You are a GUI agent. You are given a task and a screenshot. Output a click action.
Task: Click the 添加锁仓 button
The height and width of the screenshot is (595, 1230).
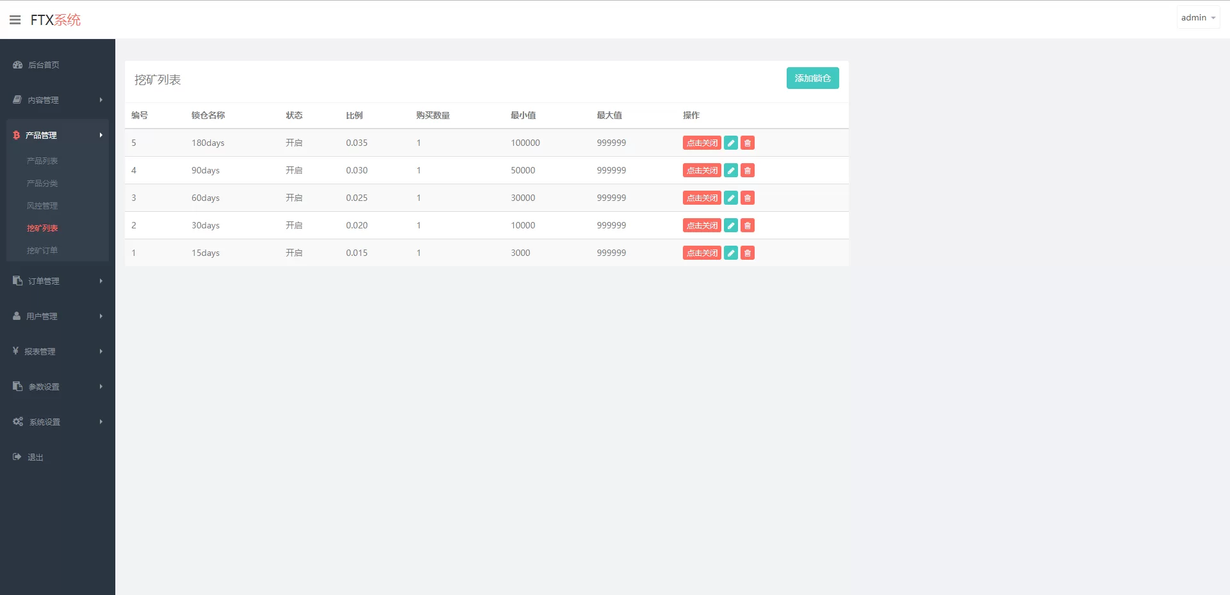click(x=812, y=78)
